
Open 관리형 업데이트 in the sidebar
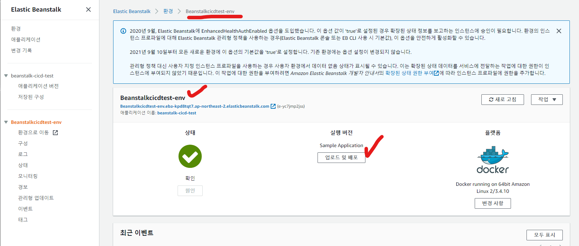pos(36,198)
